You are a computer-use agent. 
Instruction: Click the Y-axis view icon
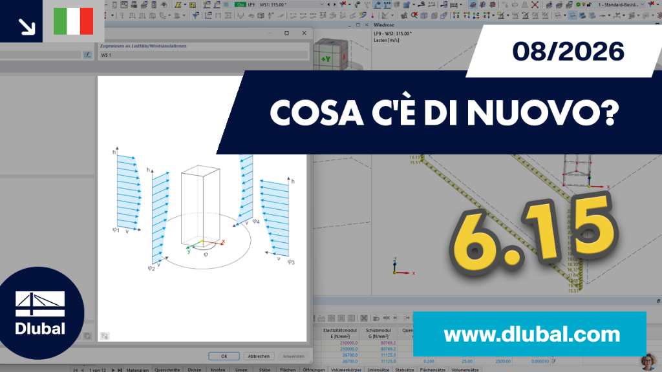tap(466, 15)
